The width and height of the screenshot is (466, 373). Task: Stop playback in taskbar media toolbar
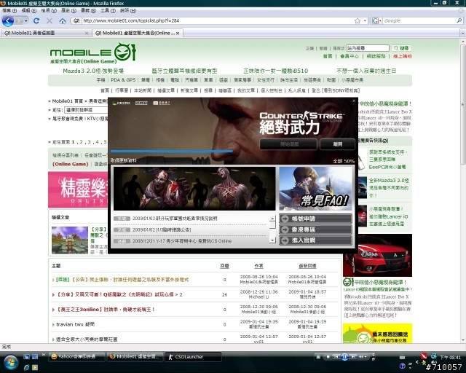coord(328,356)
